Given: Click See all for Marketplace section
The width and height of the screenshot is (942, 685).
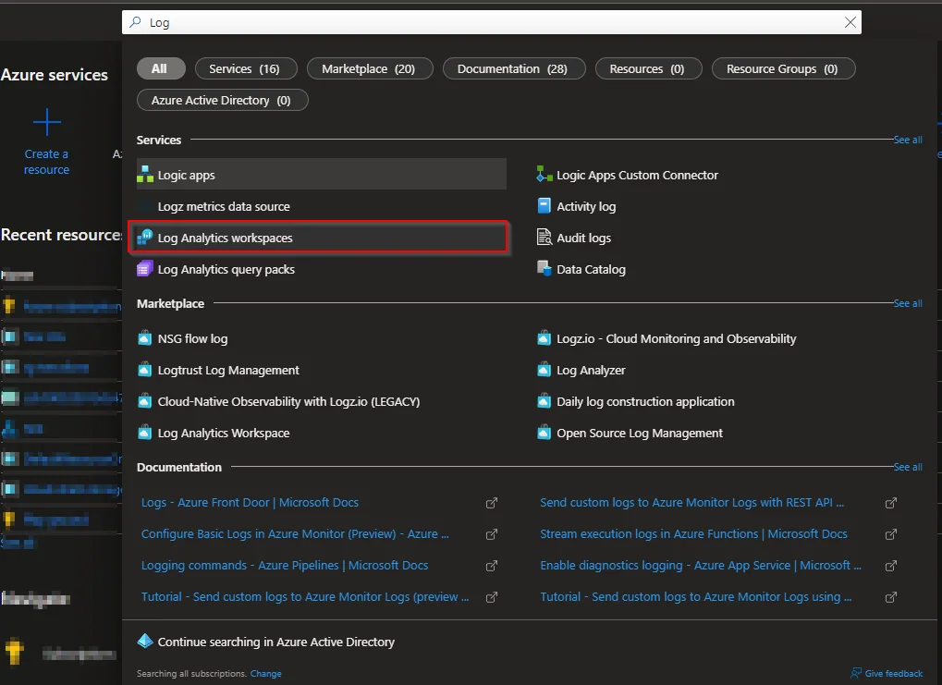Looking at the screenshot, I should (908, 303).
